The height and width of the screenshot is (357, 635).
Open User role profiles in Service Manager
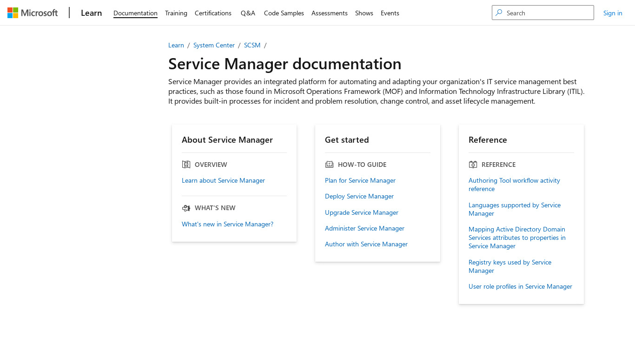(520, 286)
